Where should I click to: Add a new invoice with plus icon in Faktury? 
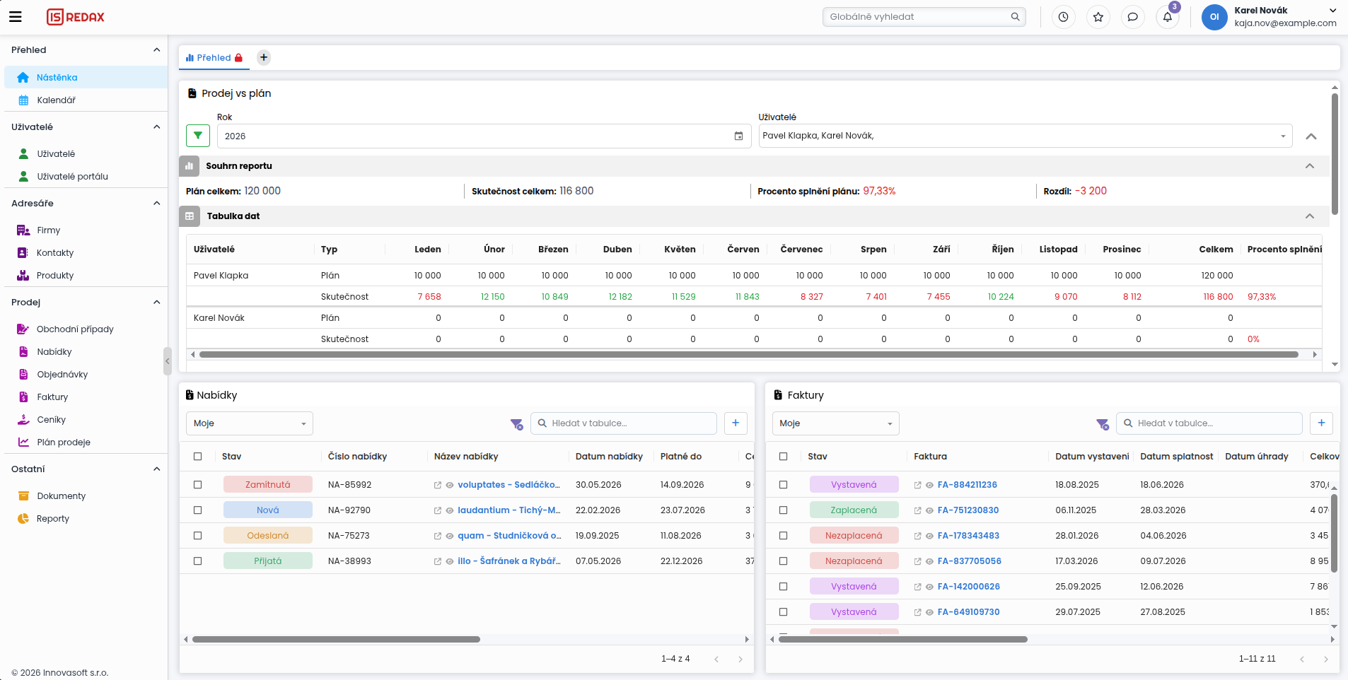click(1321, 423)
